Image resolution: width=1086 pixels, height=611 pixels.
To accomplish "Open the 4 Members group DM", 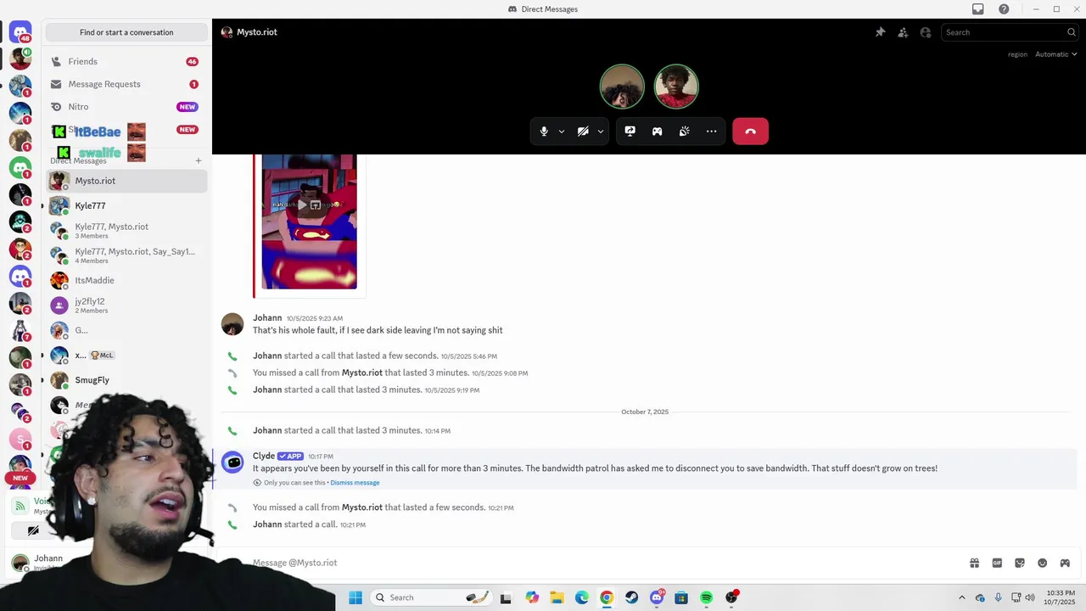I will 126,255.
